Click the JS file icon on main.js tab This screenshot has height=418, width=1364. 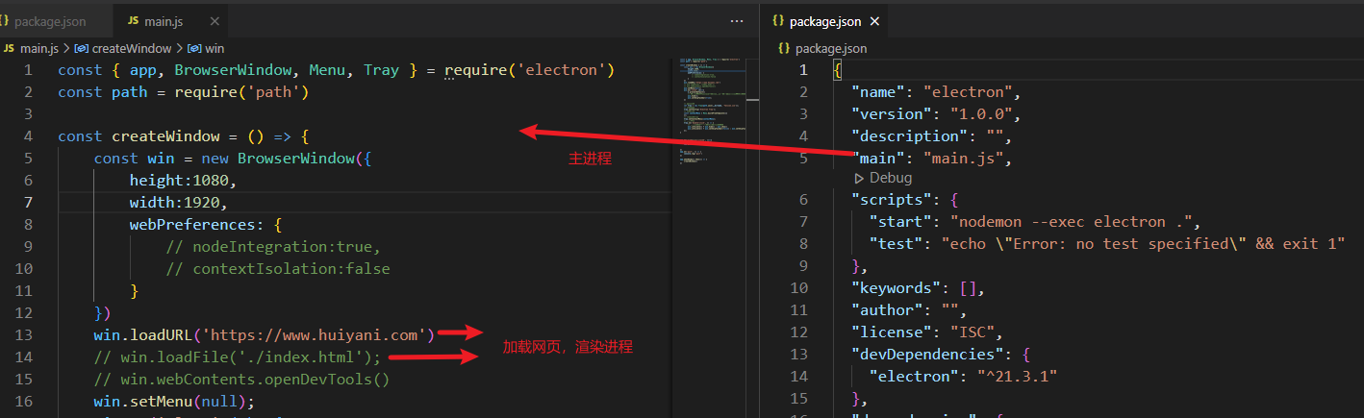[133, 20]
